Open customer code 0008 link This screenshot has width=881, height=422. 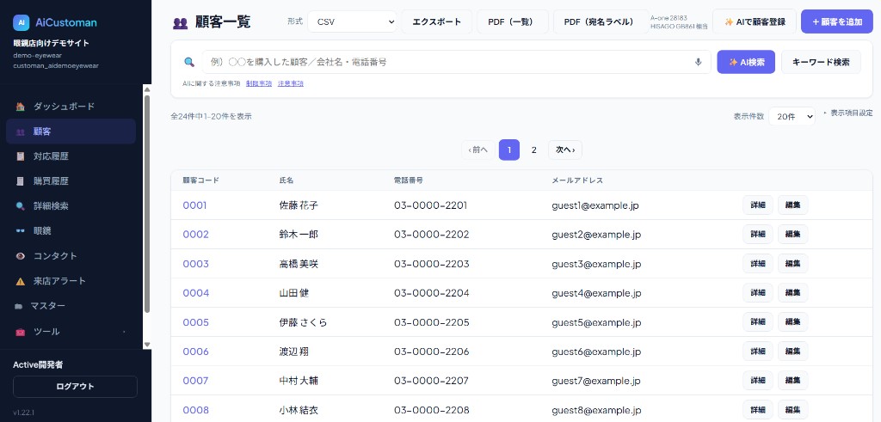(195, 410)
